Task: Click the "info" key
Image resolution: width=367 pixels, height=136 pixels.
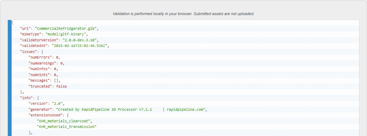Action: click(26, 98)
